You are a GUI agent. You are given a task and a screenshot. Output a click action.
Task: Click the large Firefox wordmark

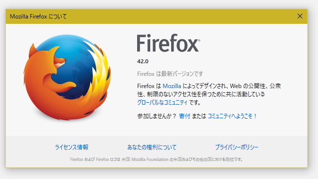coord(168,43)
